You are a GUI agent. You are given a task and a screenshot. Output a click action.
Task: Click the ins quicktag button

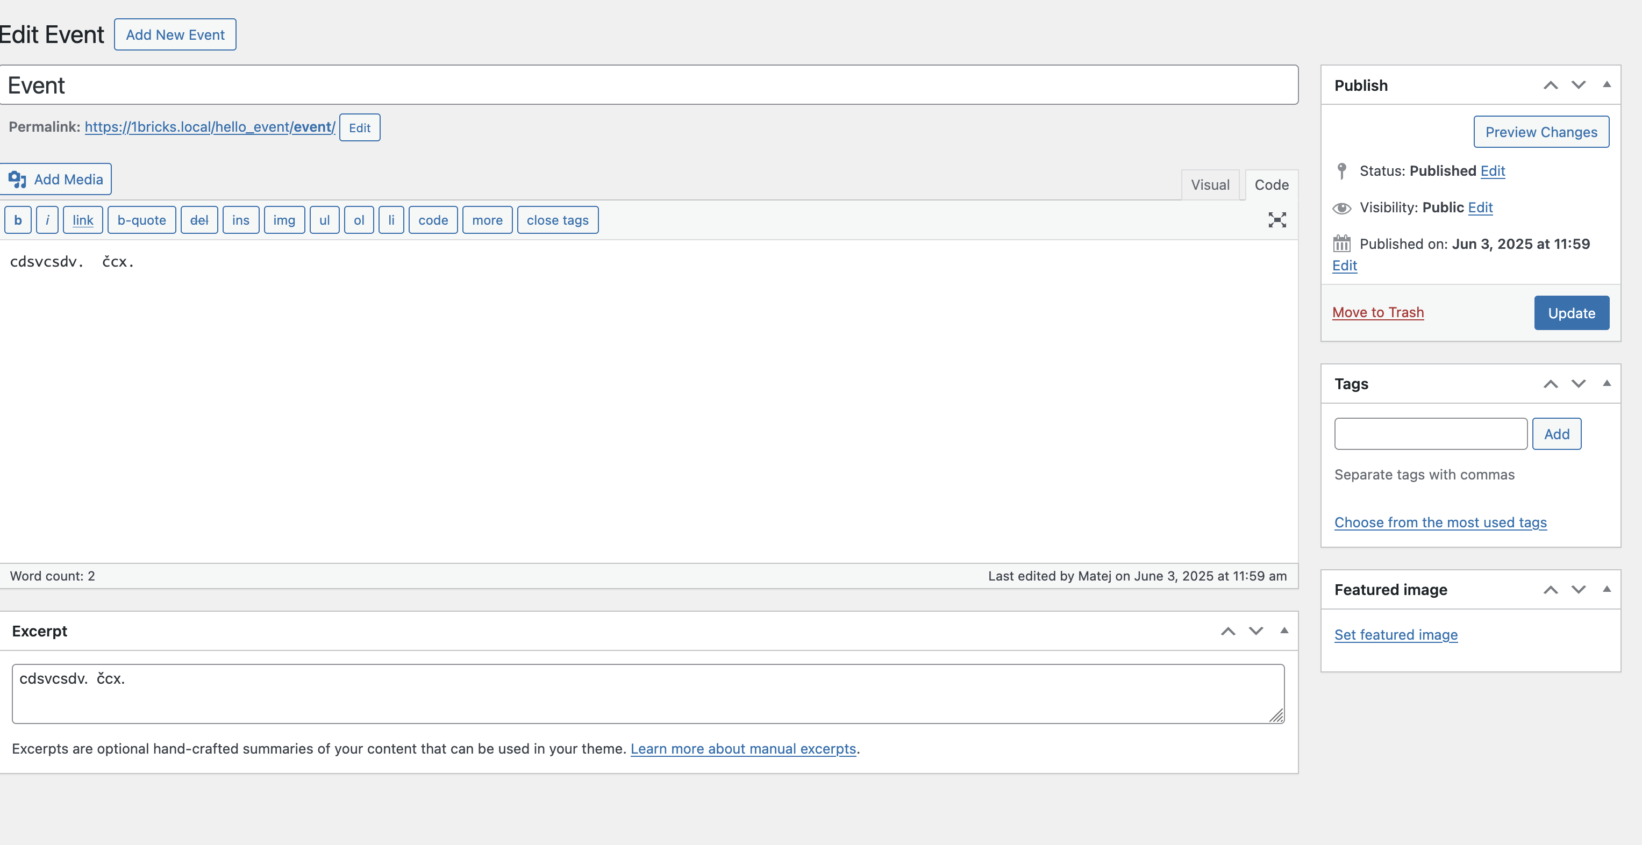pyautogui.click(x=241, y=220)
